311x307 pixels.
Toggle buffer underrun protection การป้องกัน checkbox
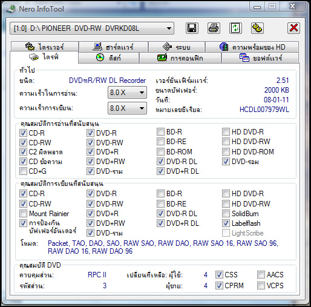[23, 223]
